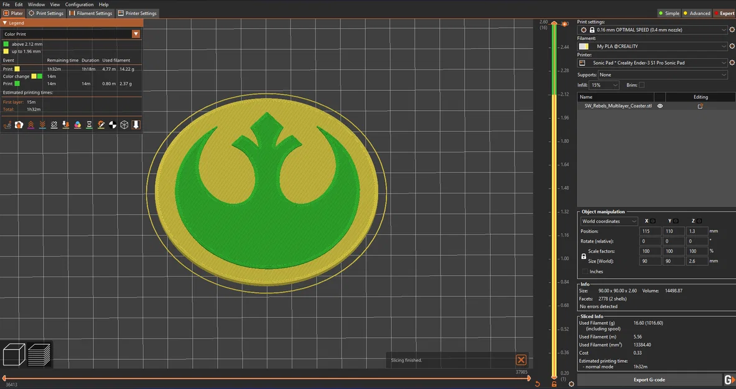Click Rotate Y input field
This screenshot has height=389, width=736.
tap(673, 241)
